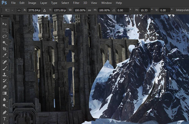The height and width of the screenshot is (124, 189).
Task: Select the Move tool
Action: [4, 24]
